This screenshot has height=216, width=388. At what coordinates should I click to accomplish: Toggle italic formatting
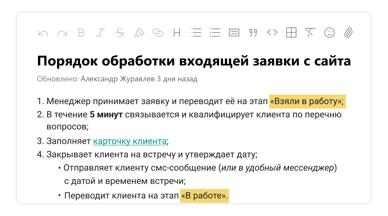tap(100, 33)
